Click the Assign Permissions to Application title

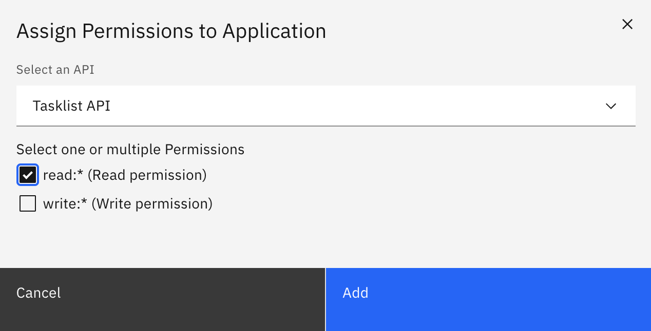click(171, 31)
